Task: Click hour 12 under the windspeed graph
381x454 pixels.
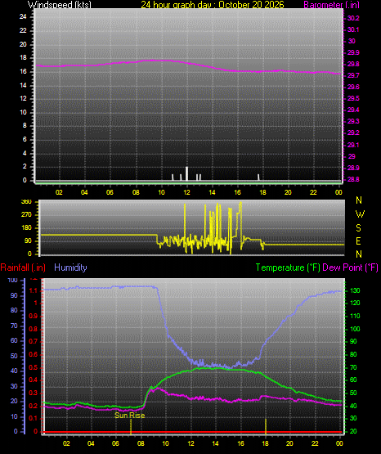Action: click(x=186, y=192)
